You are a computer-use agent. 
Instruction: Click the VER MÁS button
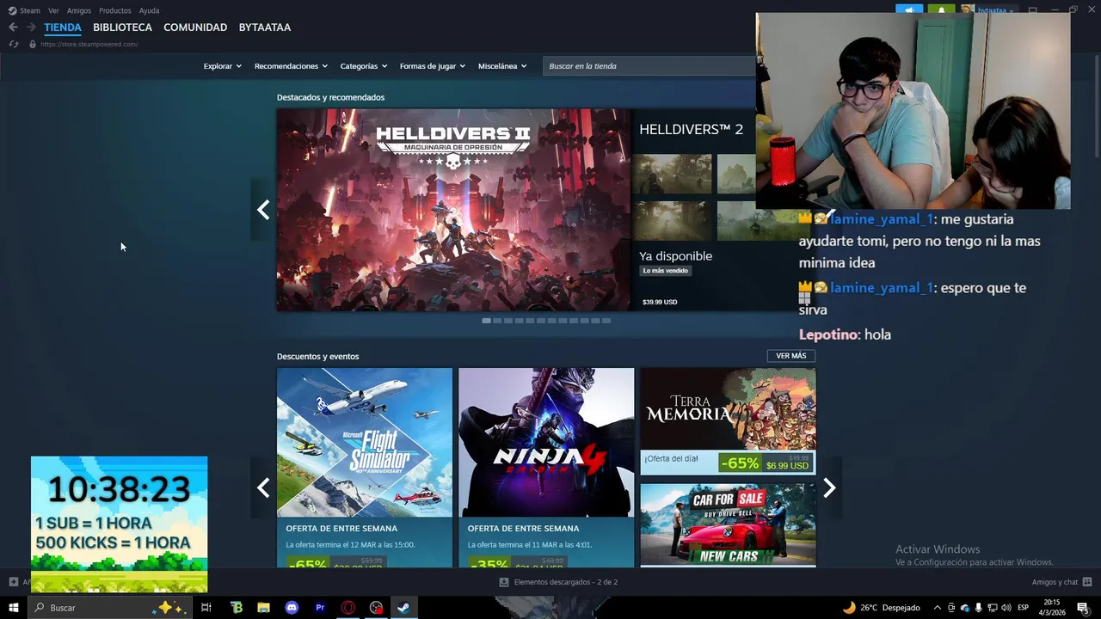(x=791, y=356)
